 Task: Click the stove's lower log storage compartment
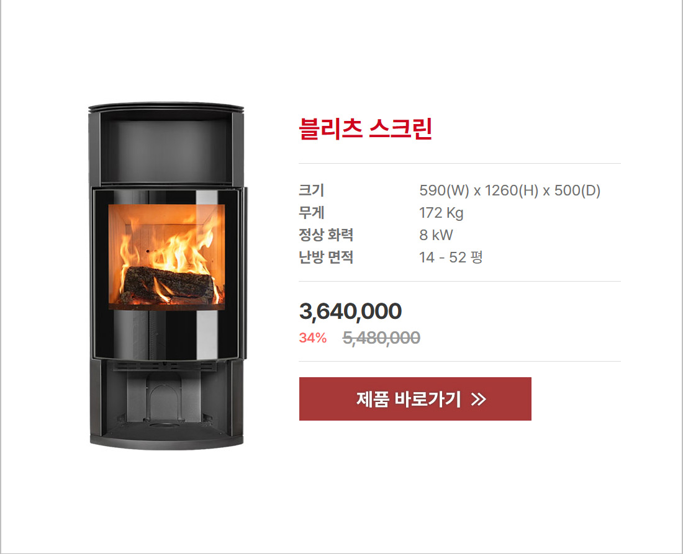click(x=166, y=398)
